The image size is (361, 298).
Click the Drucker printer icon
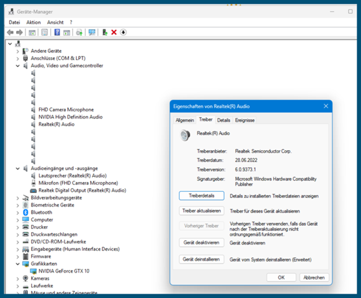click(x=25, y=227)
